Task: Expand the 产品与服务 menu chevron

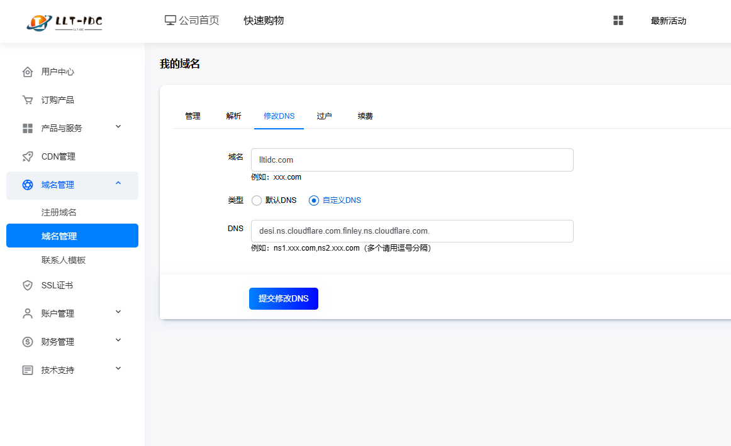Action: pyautogui.click(x=118, y=128)
